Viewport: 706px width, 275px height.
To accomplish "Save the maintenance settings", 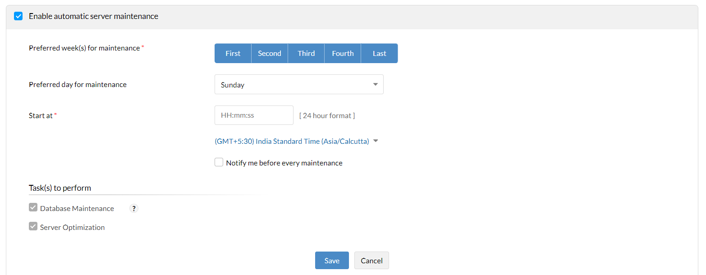I will point(332,261).
